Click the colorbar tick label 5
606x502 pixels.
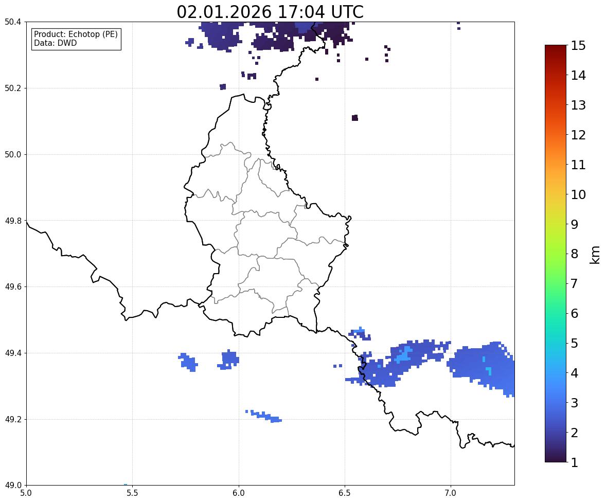pos(575,343)
